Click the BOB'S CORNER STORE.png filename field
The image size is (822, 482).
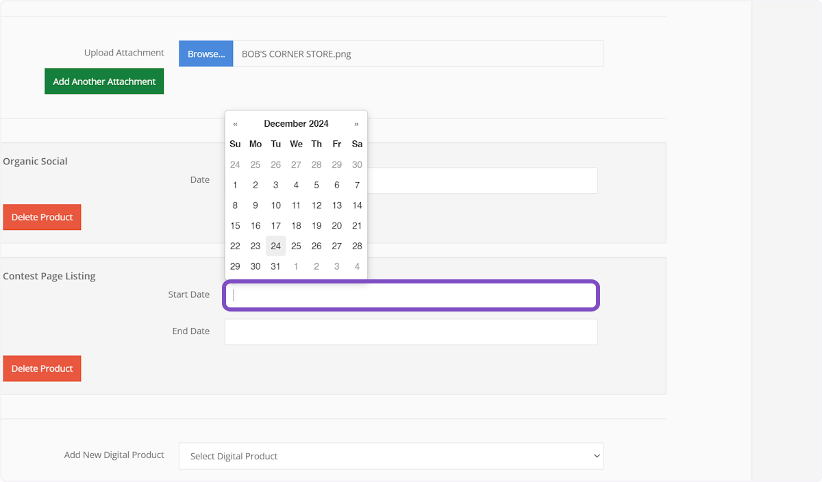click(418, 53)
